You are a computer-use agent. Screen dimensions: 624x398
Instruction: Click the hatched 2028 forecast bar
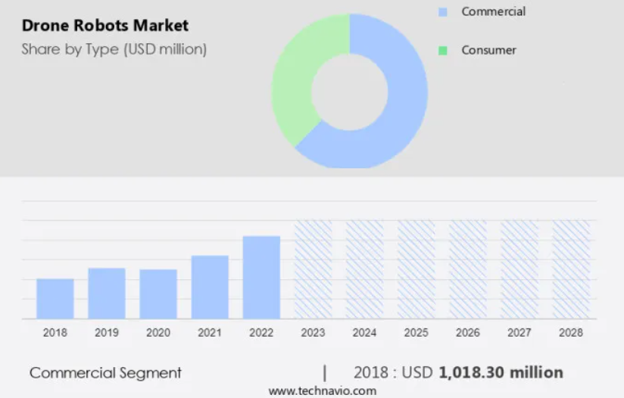(571, 269)
